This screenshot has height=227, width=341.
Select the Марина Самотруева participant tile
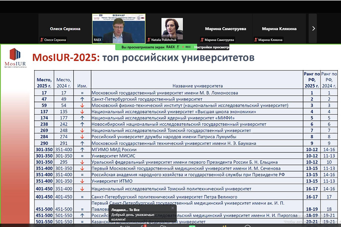coord(225,29)
